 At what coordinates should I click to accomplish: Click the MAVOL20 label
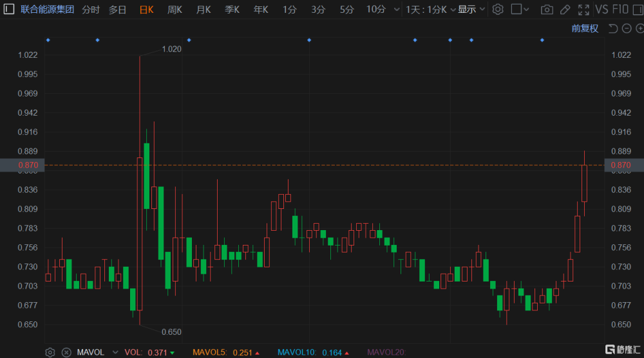click(386, 352)
